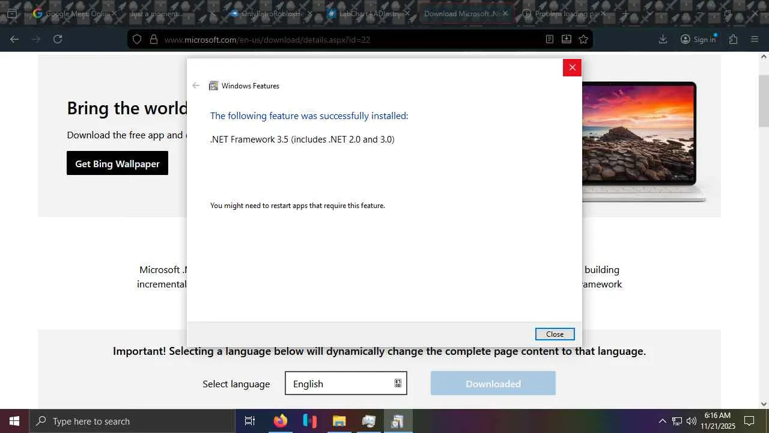Reload the Microsoft download page
Viewport: 769px width, 433px height.
(x=58, y=39)
